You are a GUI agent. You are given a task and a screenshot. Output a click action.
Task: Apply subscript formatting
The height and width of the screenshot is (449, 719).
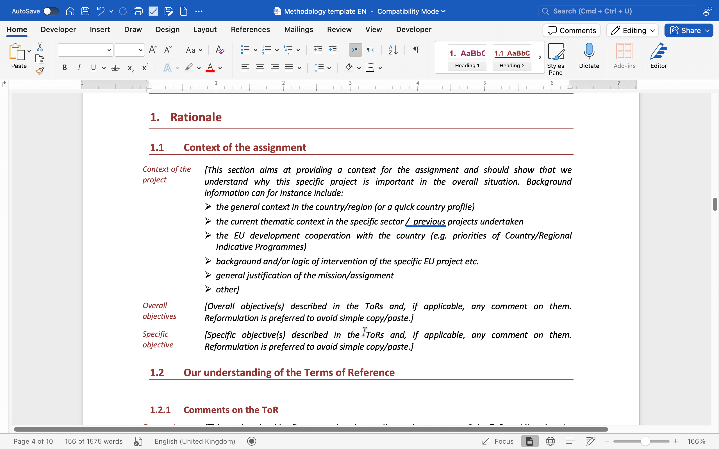[x=130, y=68]
